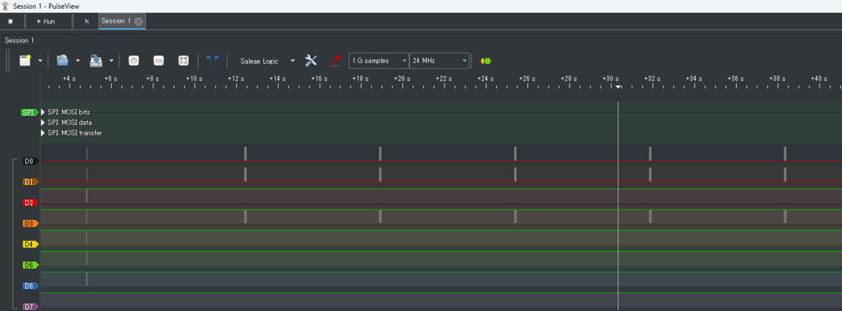Click the +32 s mark on ruler
This screenshot has width=842, height=311.
[652, 79]
